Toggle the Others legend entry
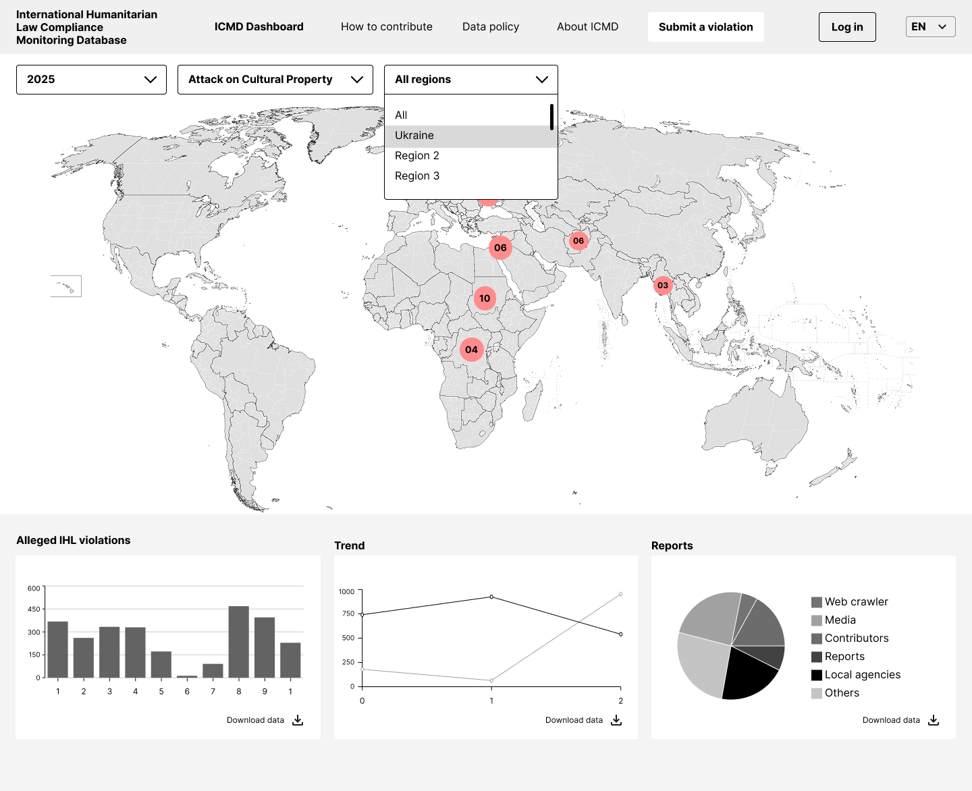 pos(842,692)
